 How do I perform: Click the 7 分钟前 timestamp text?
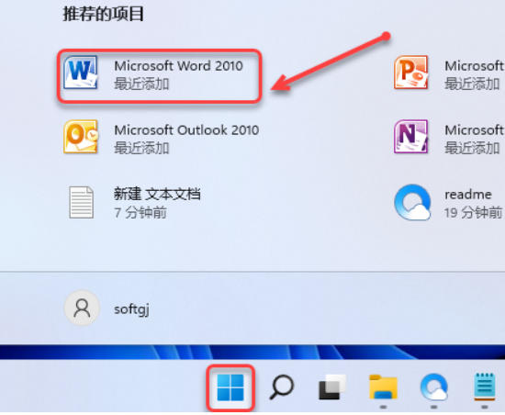click(x=140, y=213)
